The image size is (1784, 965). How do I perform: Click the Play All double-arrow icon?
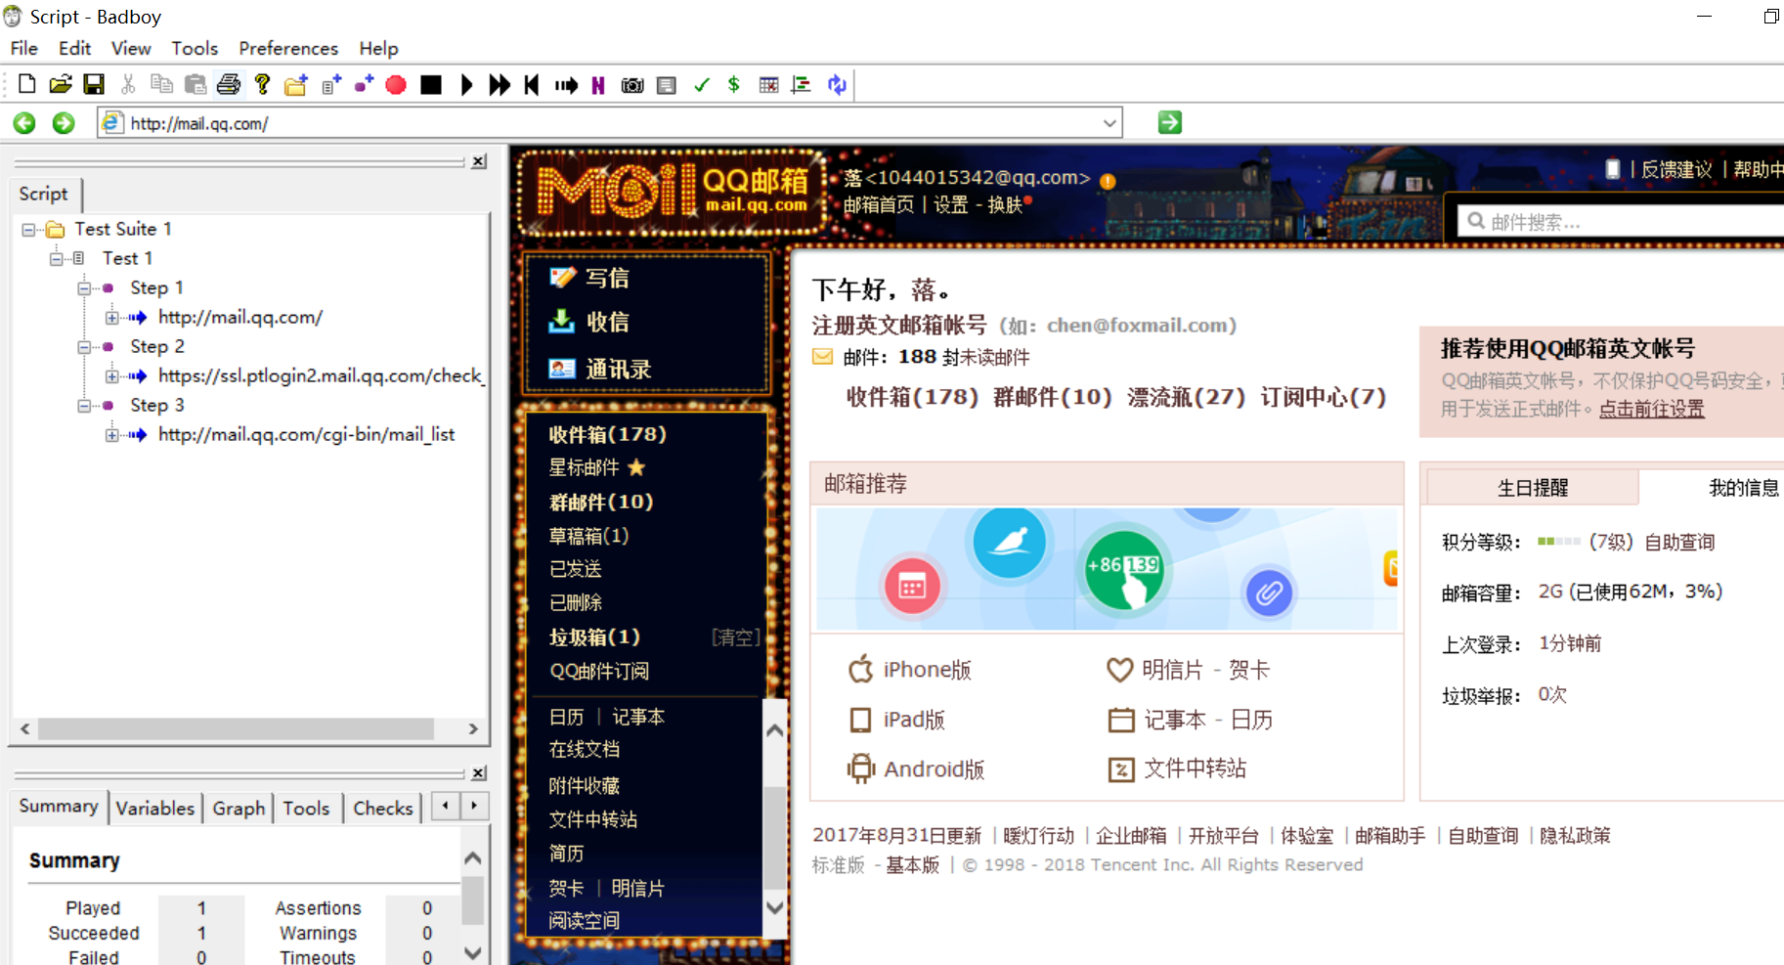[500, 85]
